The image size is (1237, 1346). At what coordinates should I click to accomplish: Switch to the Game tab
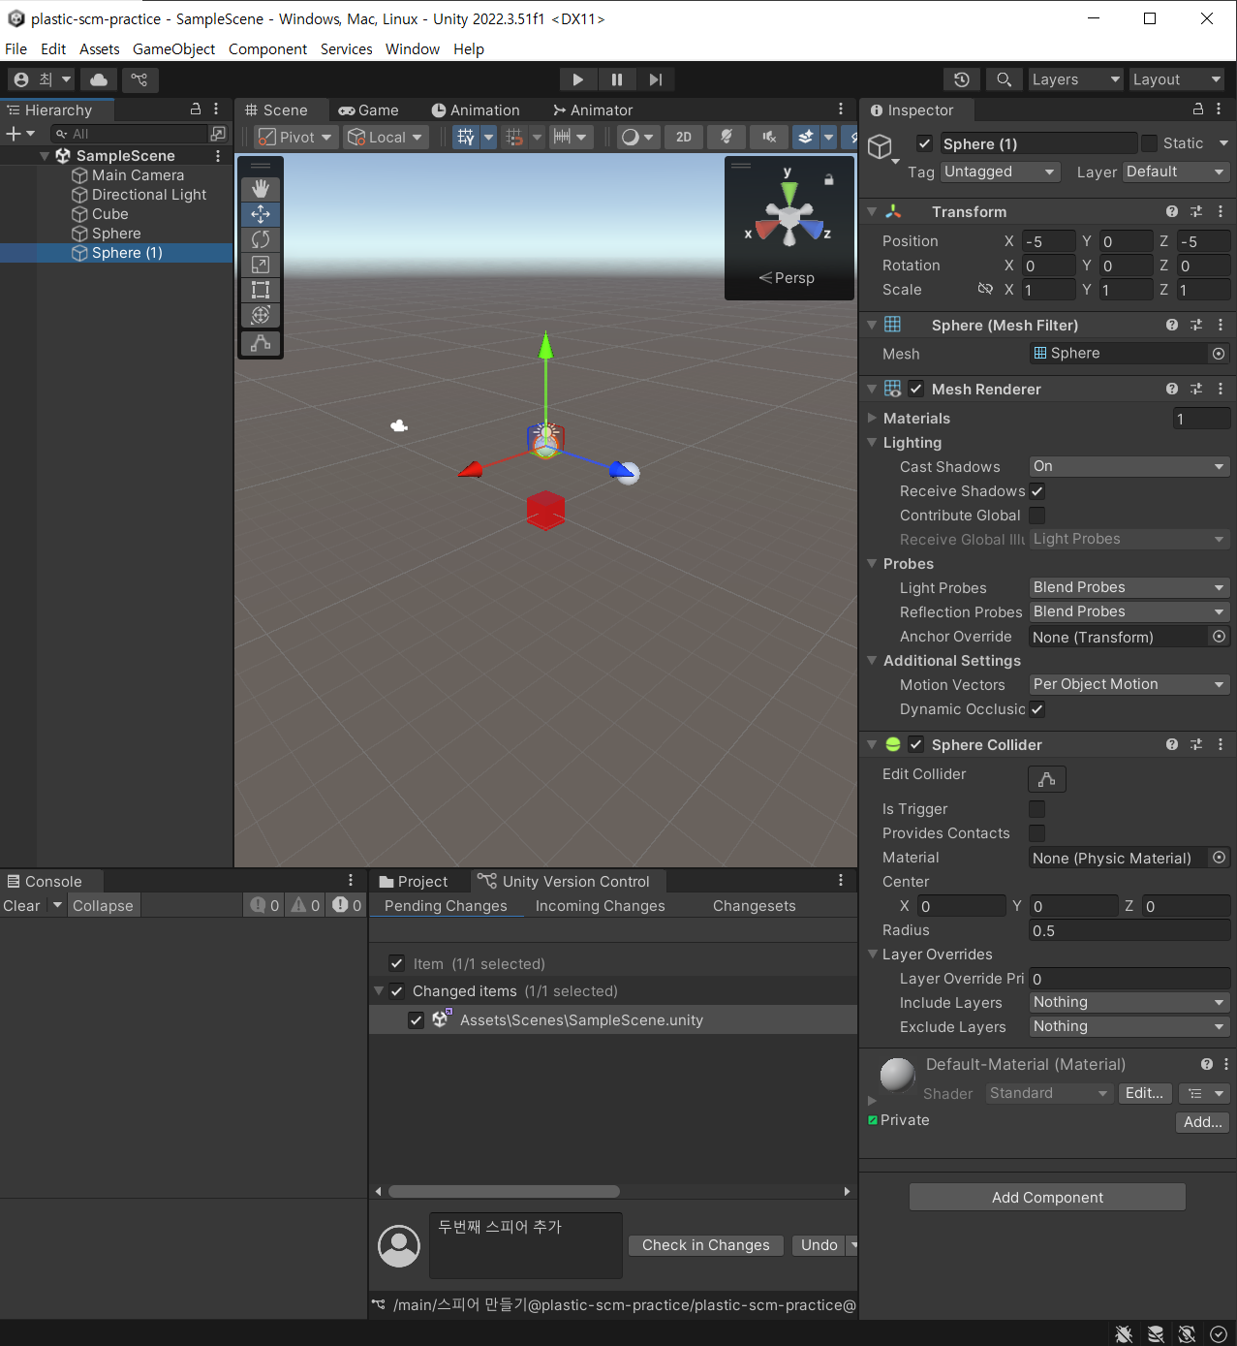click(x=368, y=110)
